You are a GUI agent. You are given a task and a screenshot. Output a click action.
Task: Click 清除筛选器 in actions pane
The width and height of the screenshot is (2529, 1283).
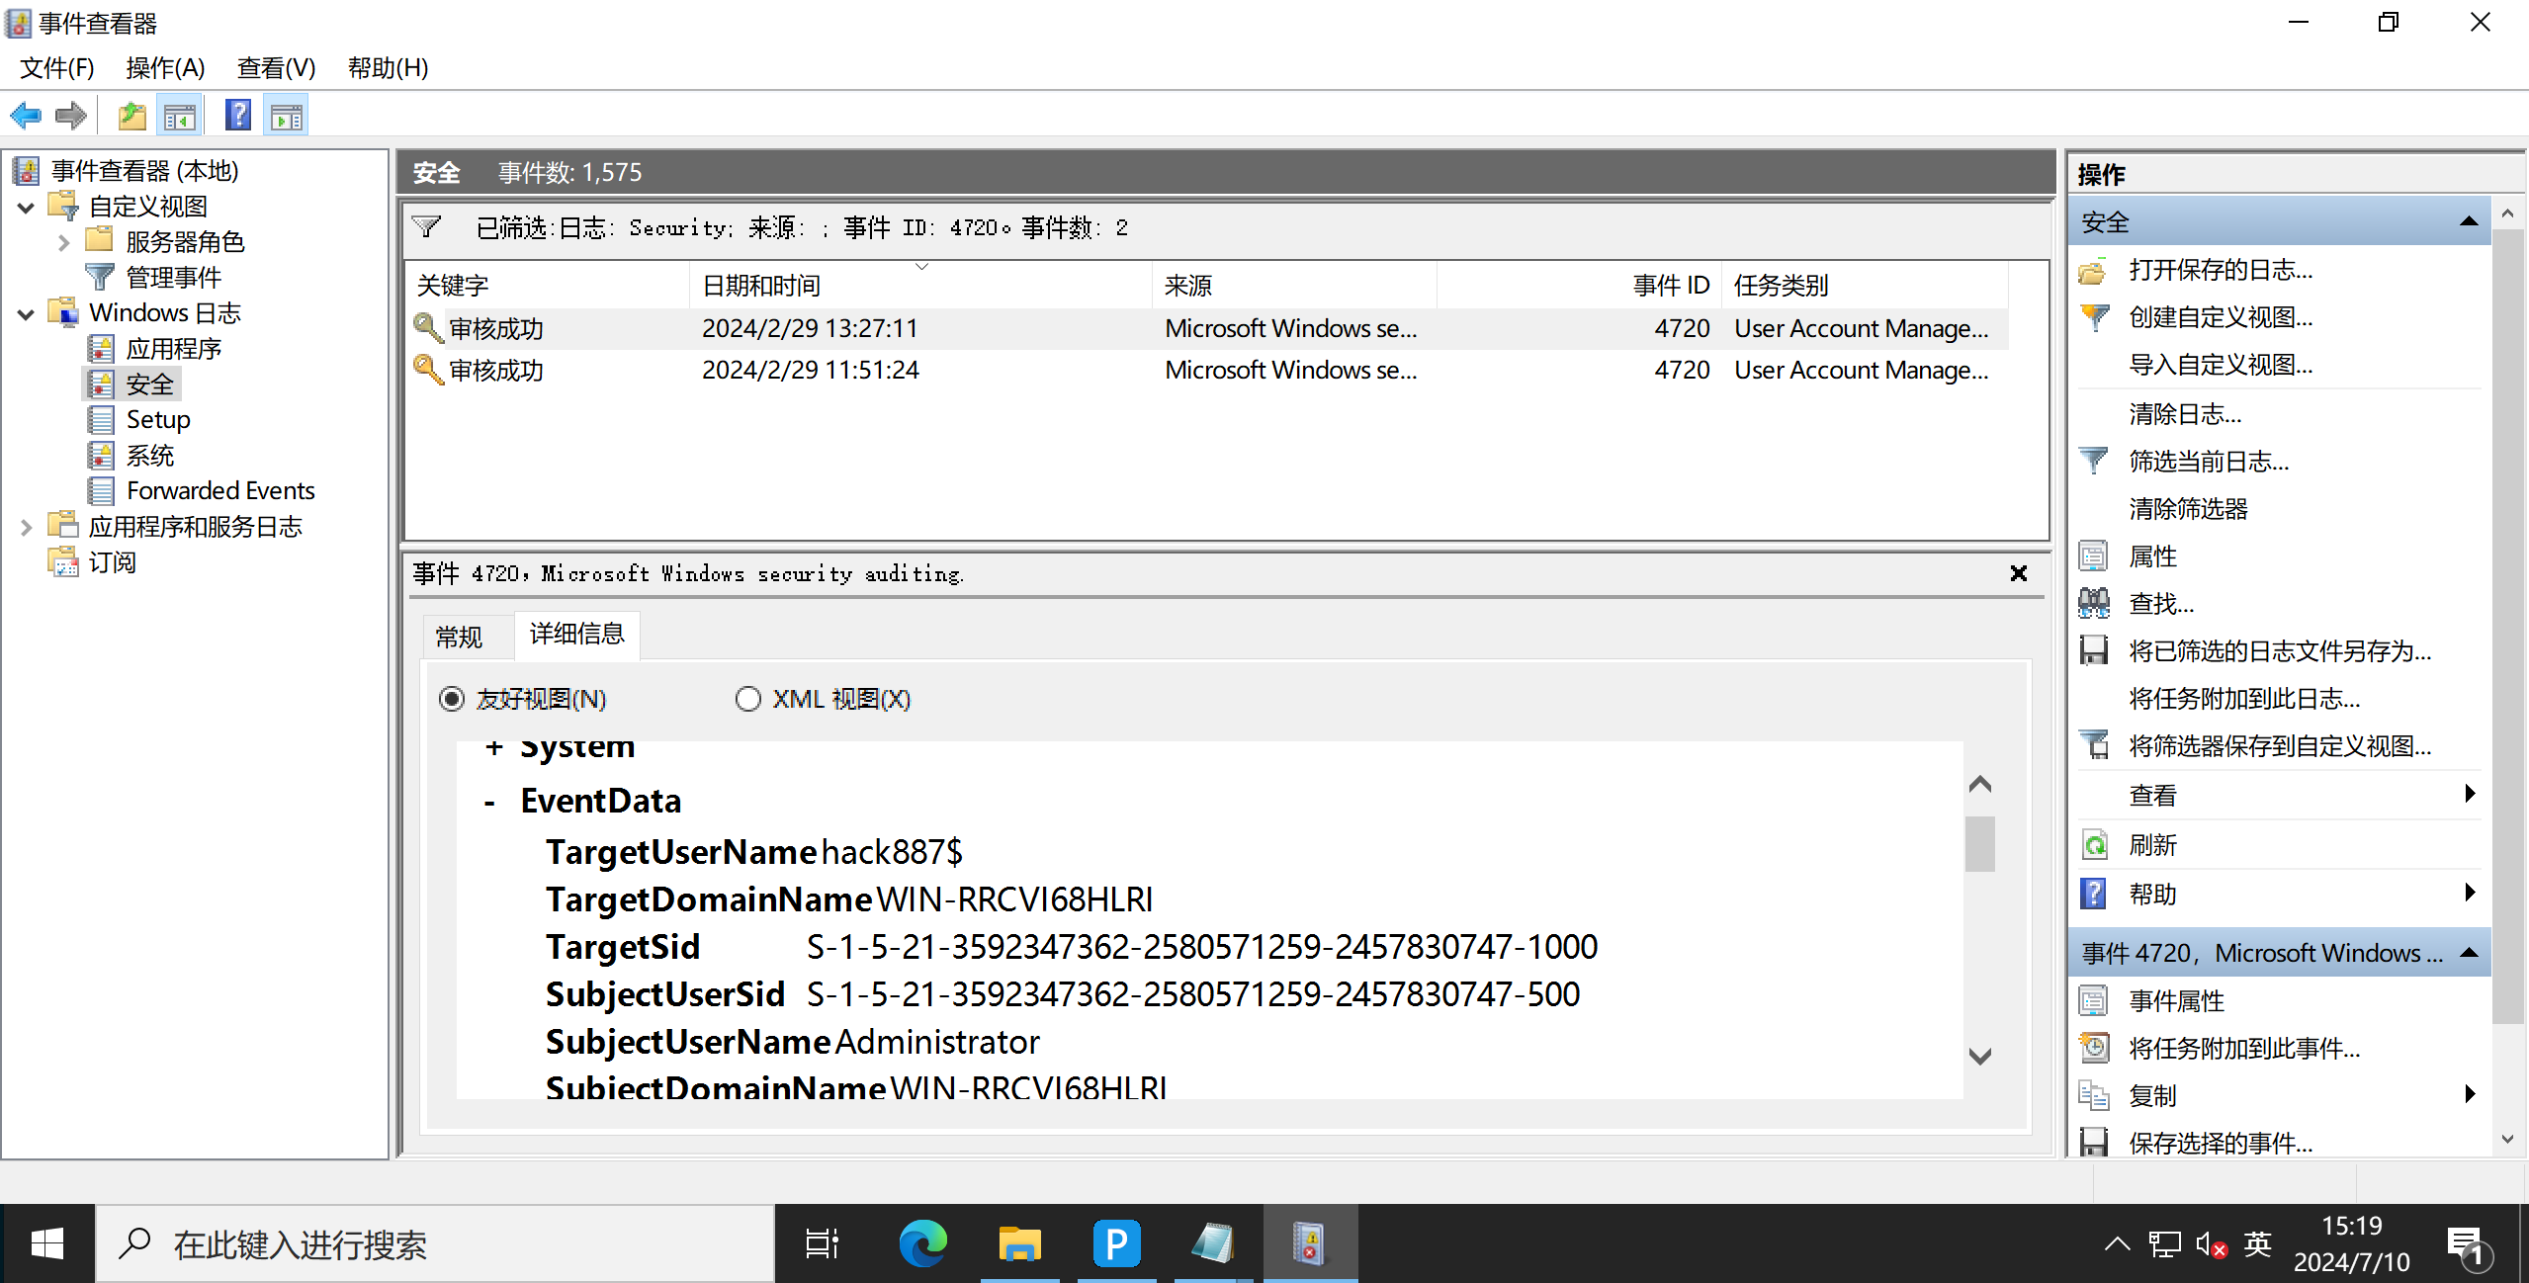point(2188,509)
